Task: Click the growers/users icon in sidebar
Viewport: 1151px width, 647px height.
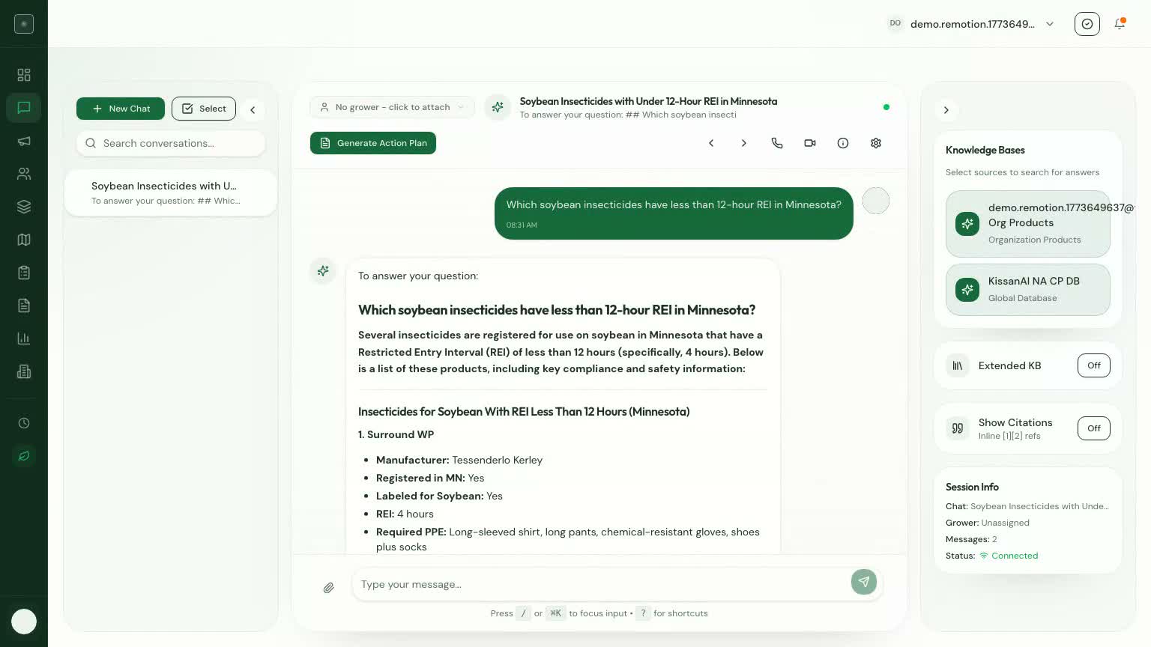Action: click(24, 174)
